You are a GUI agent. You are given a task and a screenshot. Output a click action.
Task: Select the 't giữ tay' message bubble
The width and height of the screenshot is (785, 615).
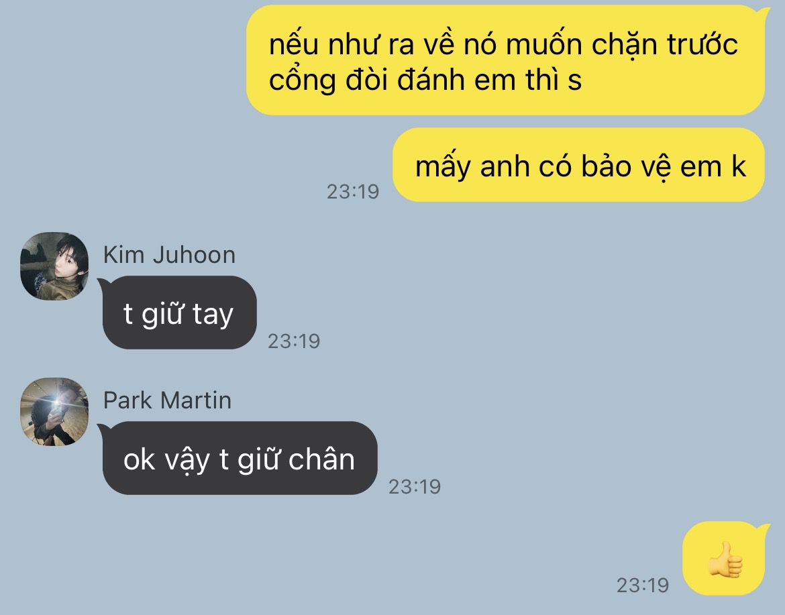point(179,313)
